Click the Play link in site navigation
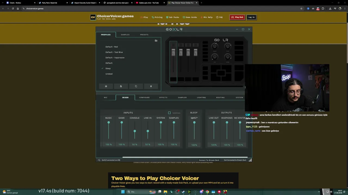 point(144,17)
